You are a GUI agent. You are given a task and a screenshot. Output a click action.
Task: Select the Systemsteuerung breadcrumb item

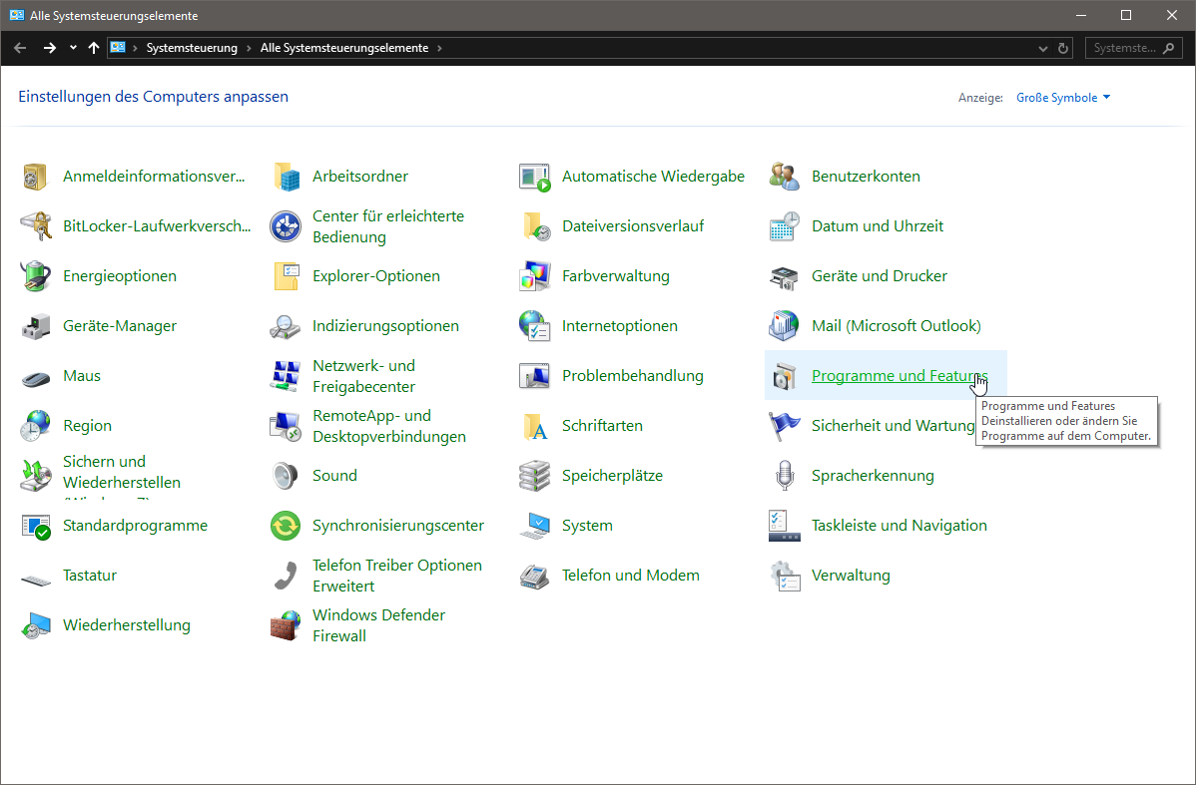192,47
